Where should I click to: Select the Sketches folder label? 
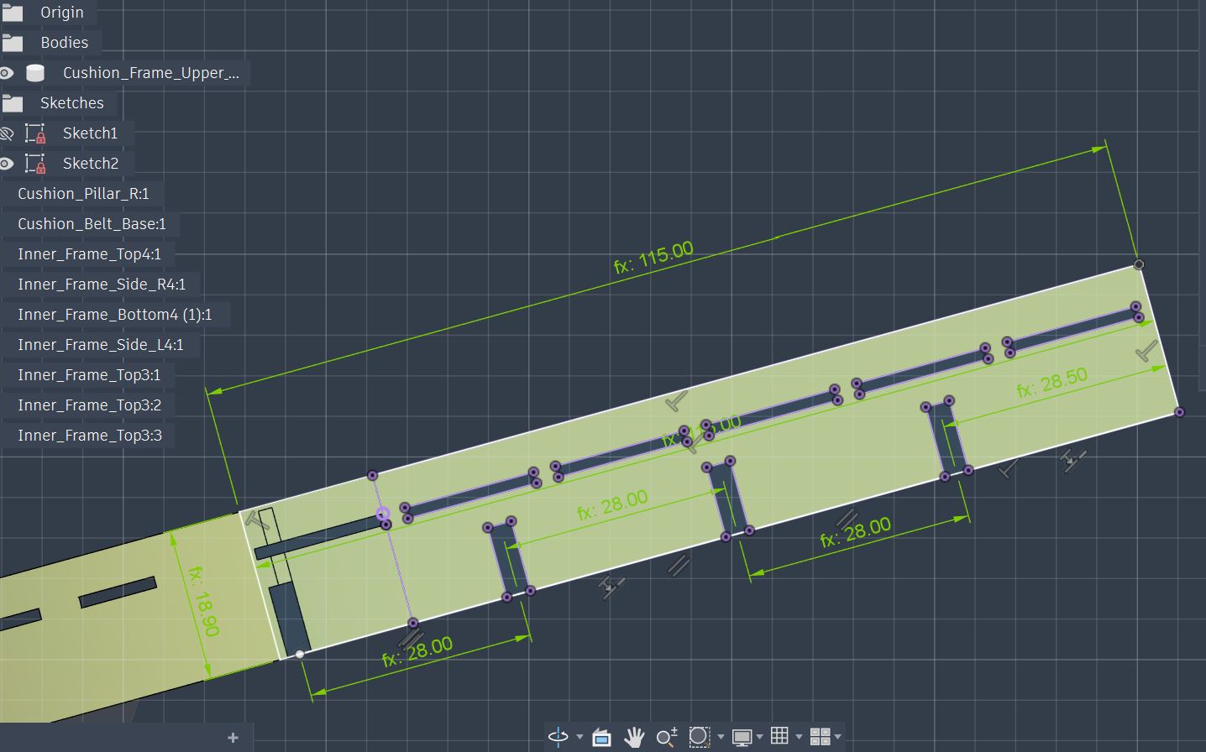click(72, 103)
